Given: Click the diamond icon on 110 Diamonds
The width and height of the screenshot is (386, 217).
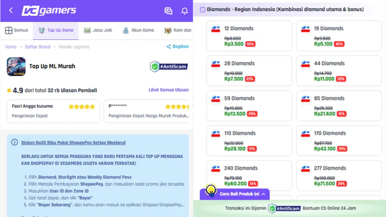Looking at the screenshot, I should [x=216, y=134].
